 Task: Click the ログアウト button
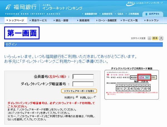(x=153, y=14)
